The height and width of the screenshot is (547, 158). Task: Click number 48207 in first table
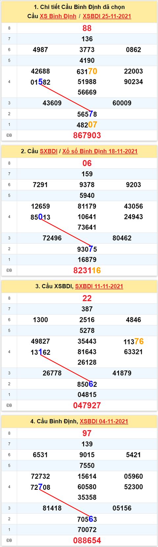pyautogui.click(x=87, y=125)
